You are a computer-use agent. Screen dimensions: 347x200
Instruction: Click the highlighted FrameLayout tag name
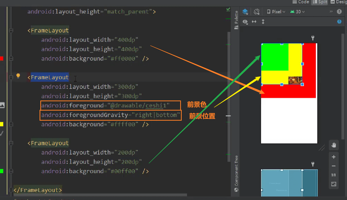50,78
